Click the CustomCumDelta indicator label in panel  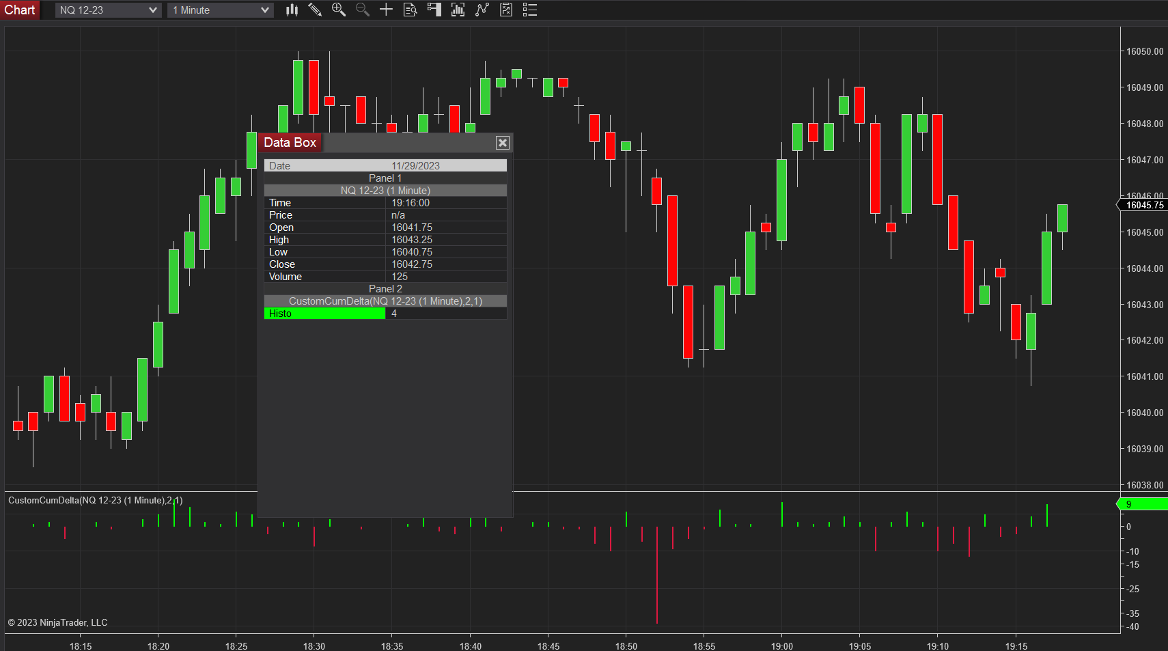(95, 500)
